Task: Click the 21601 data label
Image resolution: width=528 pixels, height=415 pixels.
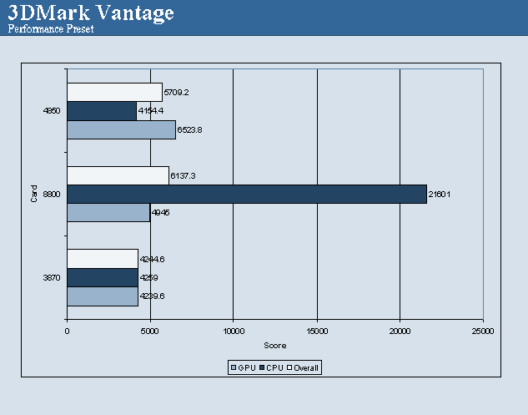Action: click(x=439, y=195)
